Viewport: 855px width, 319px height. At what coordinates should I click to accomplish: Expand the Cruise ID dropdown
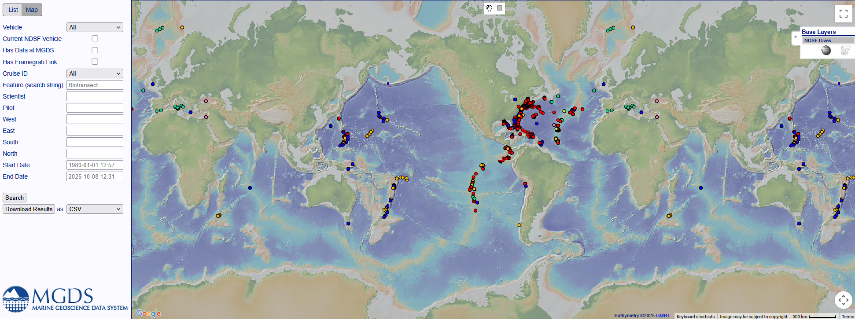click(x=95, y=73)
